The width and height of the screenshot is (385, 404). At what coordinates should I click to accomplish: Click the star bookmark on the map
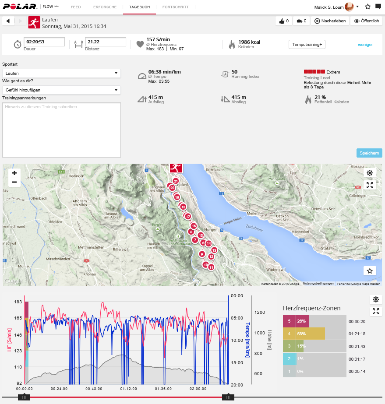pos(370,271)
